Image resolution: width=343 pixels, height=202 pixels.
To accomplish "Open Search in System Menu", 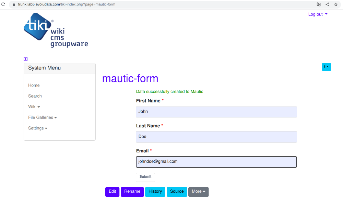I will (35, 96).
